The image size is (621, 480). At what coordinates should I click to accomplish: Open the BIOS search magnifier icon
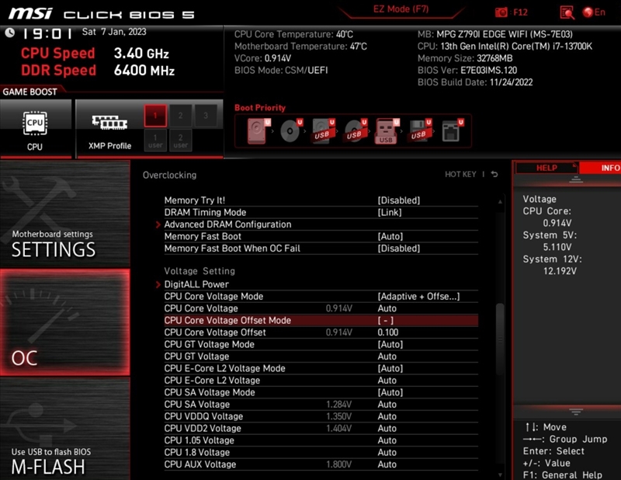[567, 12]
